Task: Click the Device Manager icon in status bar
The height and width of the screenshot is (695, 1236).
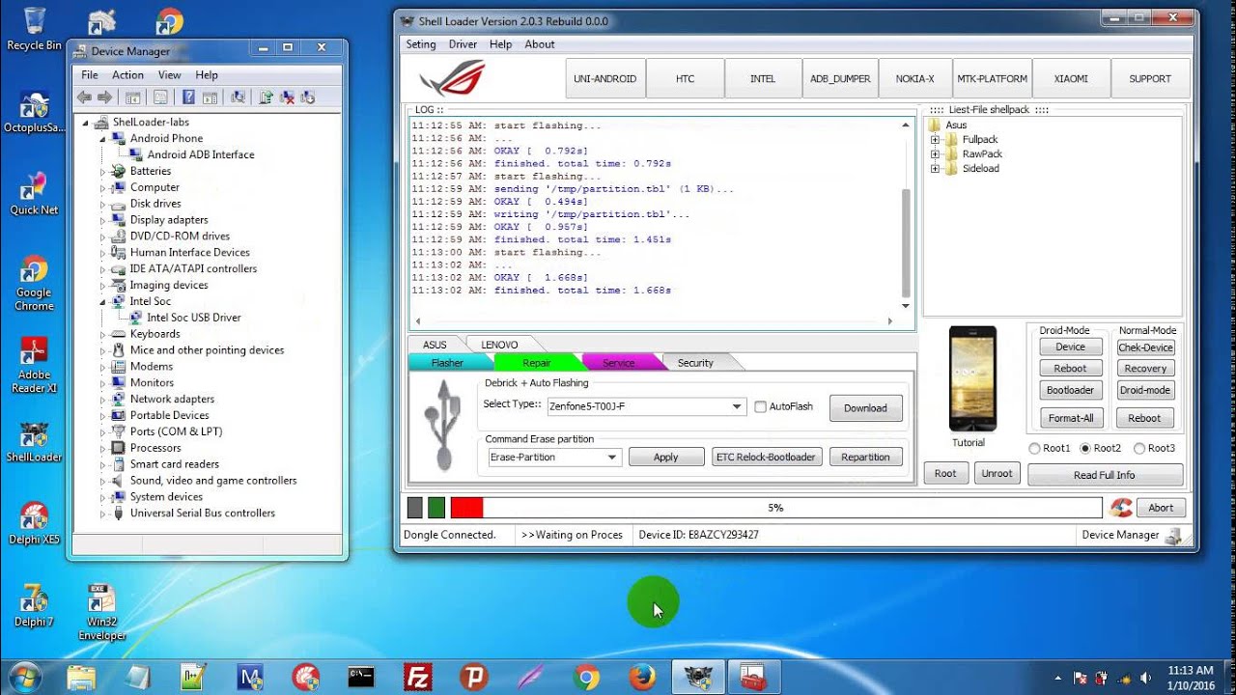Action: (x=1174, y=535)
